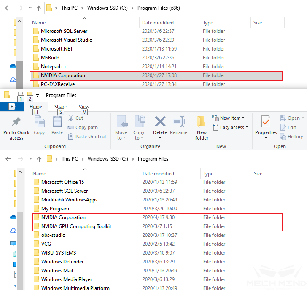Click Paste shortcut option
This screenshot has width=307, height=290.
tap(87, 137)
